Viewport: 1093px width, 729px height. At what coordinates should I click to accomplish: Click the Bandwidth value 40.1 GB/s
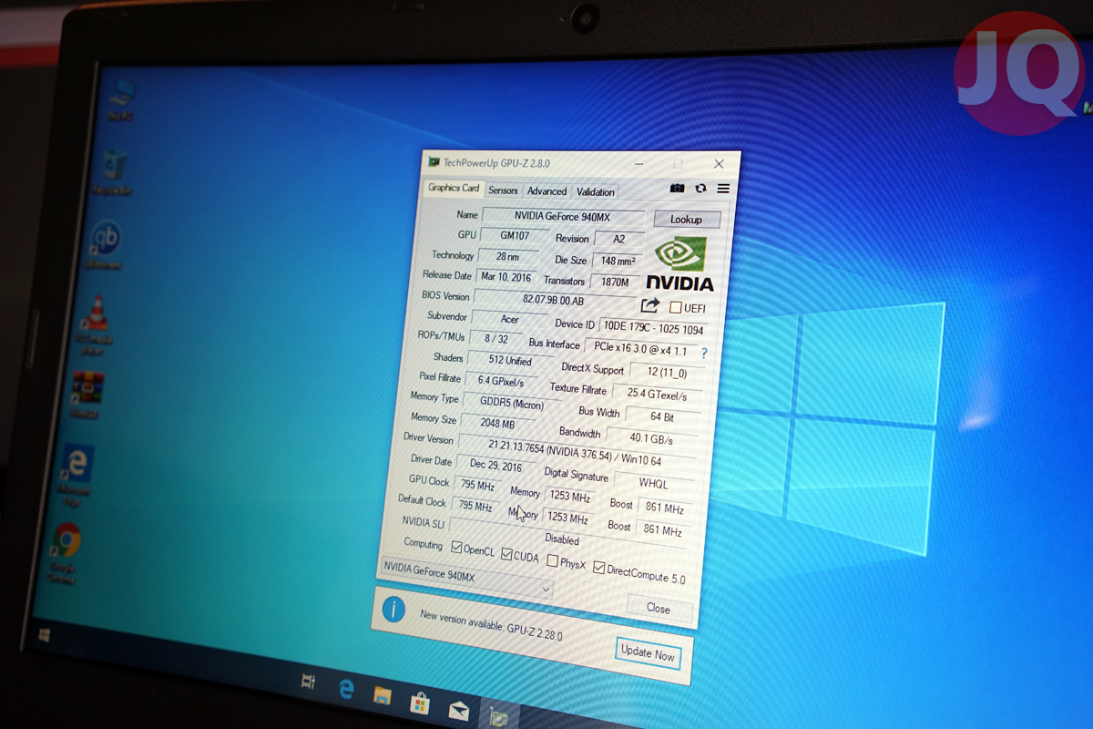point(650,439)
